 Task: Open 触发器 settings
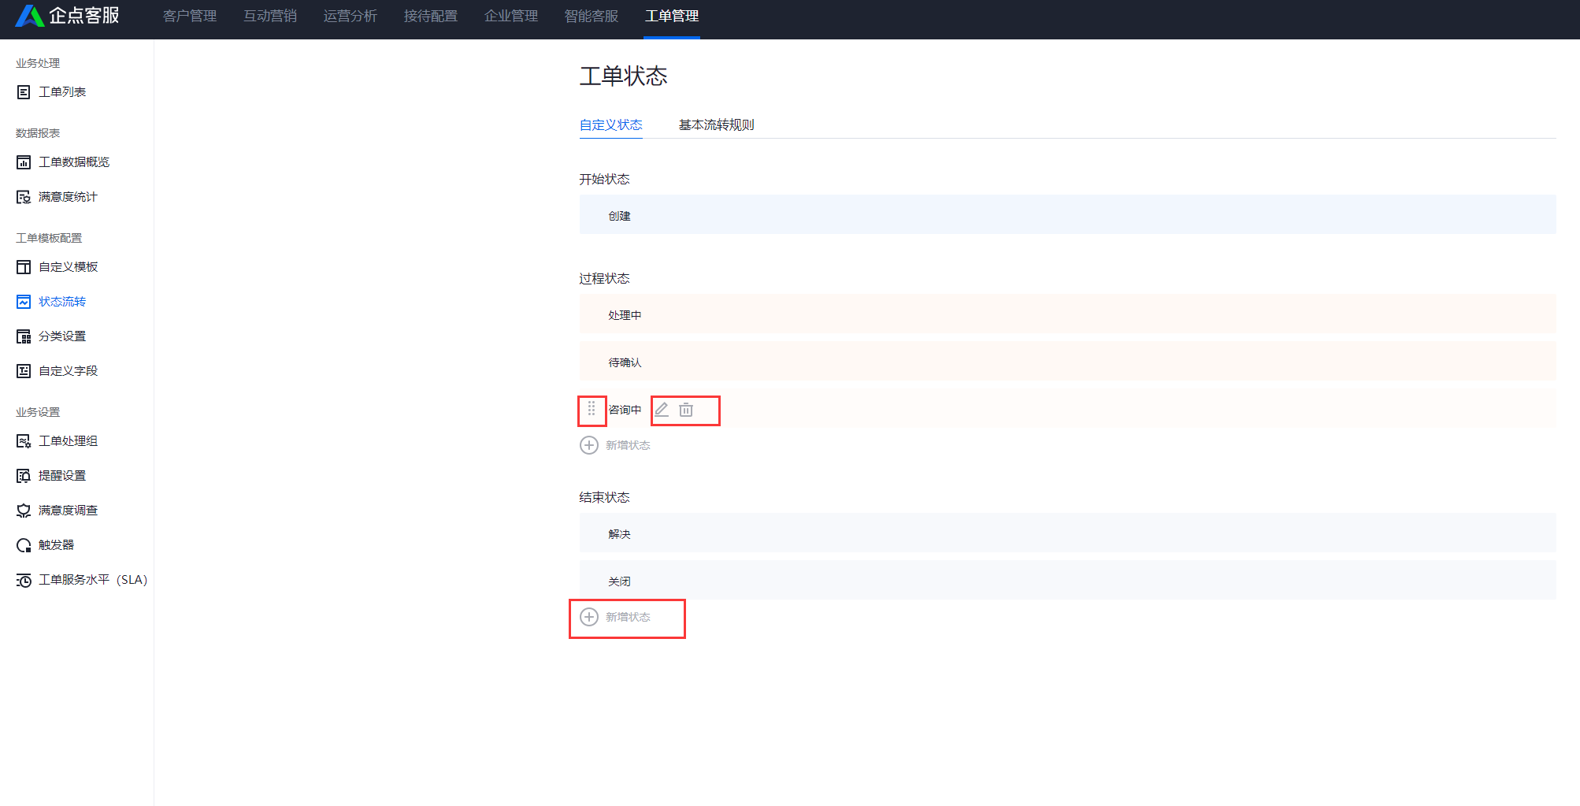(x=56, y=545)
